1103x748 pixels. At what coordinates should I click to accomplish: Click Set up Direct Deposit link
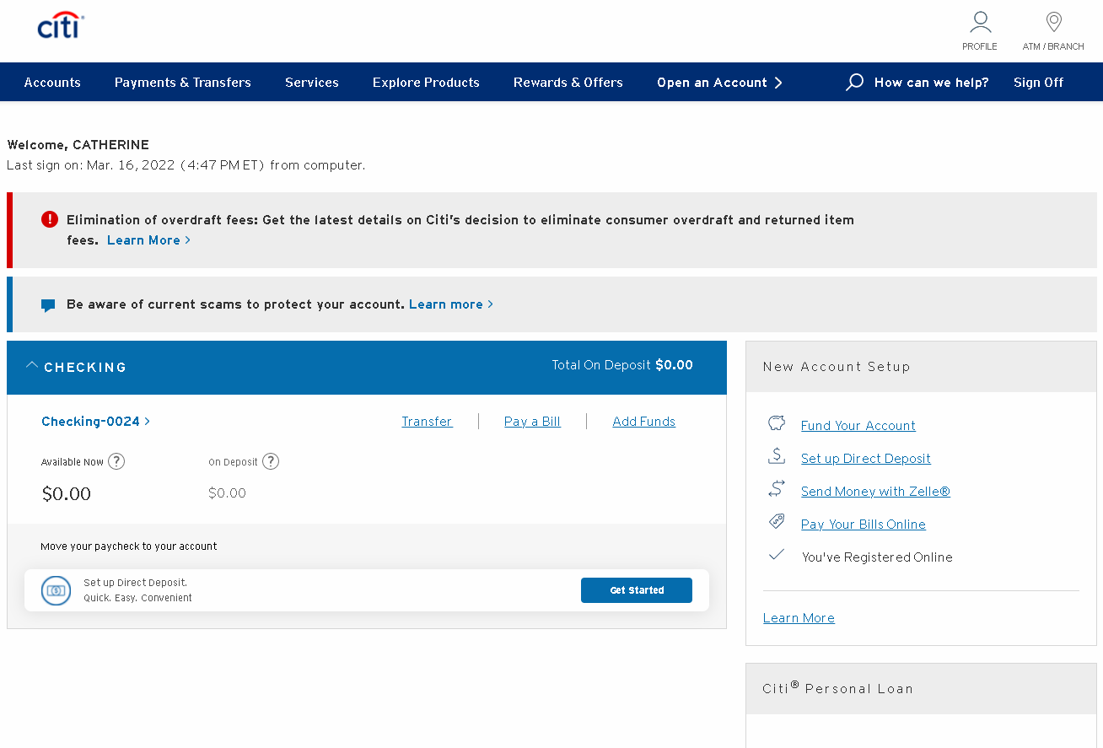click(x=865, y=459)
